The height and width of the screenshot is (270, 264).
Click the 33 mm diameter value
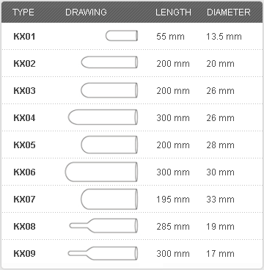220,200
